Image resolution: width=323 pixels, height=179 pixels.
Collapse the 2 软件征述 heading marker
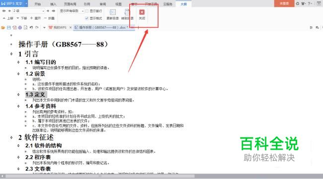(11, 137)
